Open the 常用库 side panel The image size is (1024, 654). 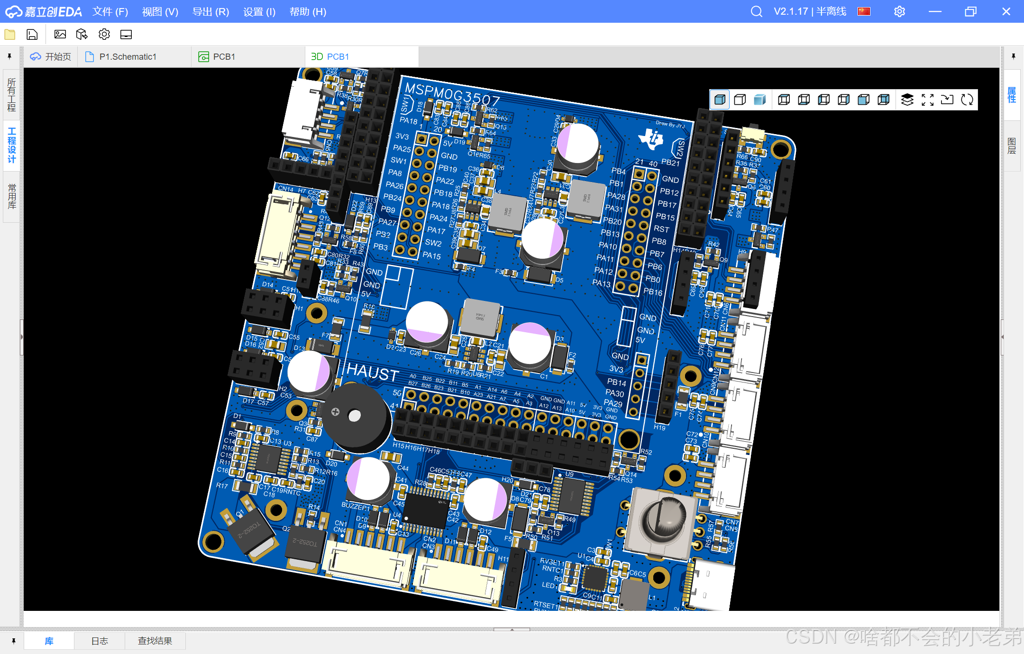[x=11, y=196]
